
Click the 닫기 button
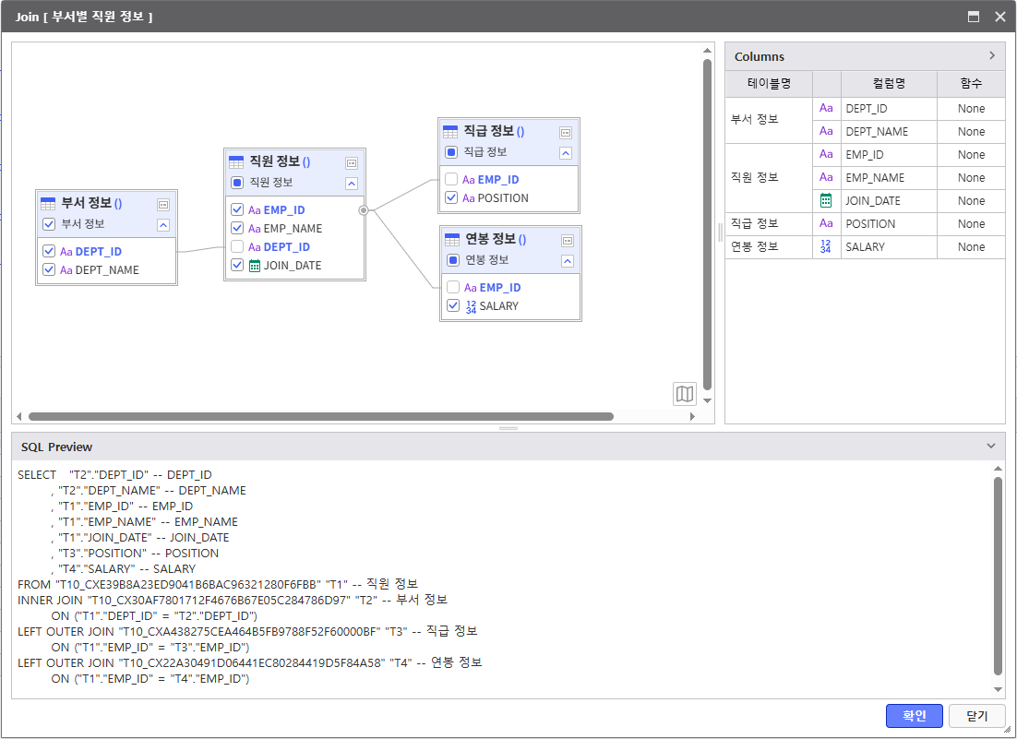click(976, 716)
